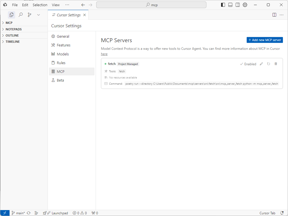288x216 pixels.
Task: Click the fetch server command text
Action: click(202, 84)
